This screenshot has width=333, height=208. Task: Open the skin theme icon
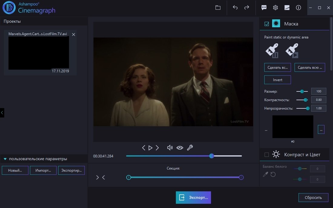(x=287, y=8)
